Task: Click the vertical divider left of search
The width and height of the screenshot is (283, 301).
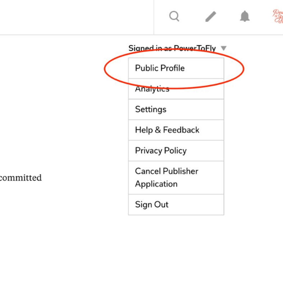Action: 154,17
